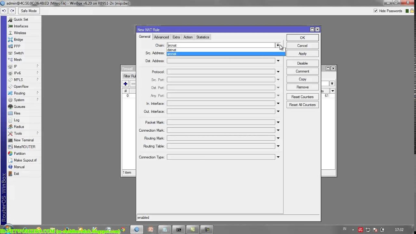Click the Reset Counters button
This screenshot has height=234, width=416.
pos(302,97)
